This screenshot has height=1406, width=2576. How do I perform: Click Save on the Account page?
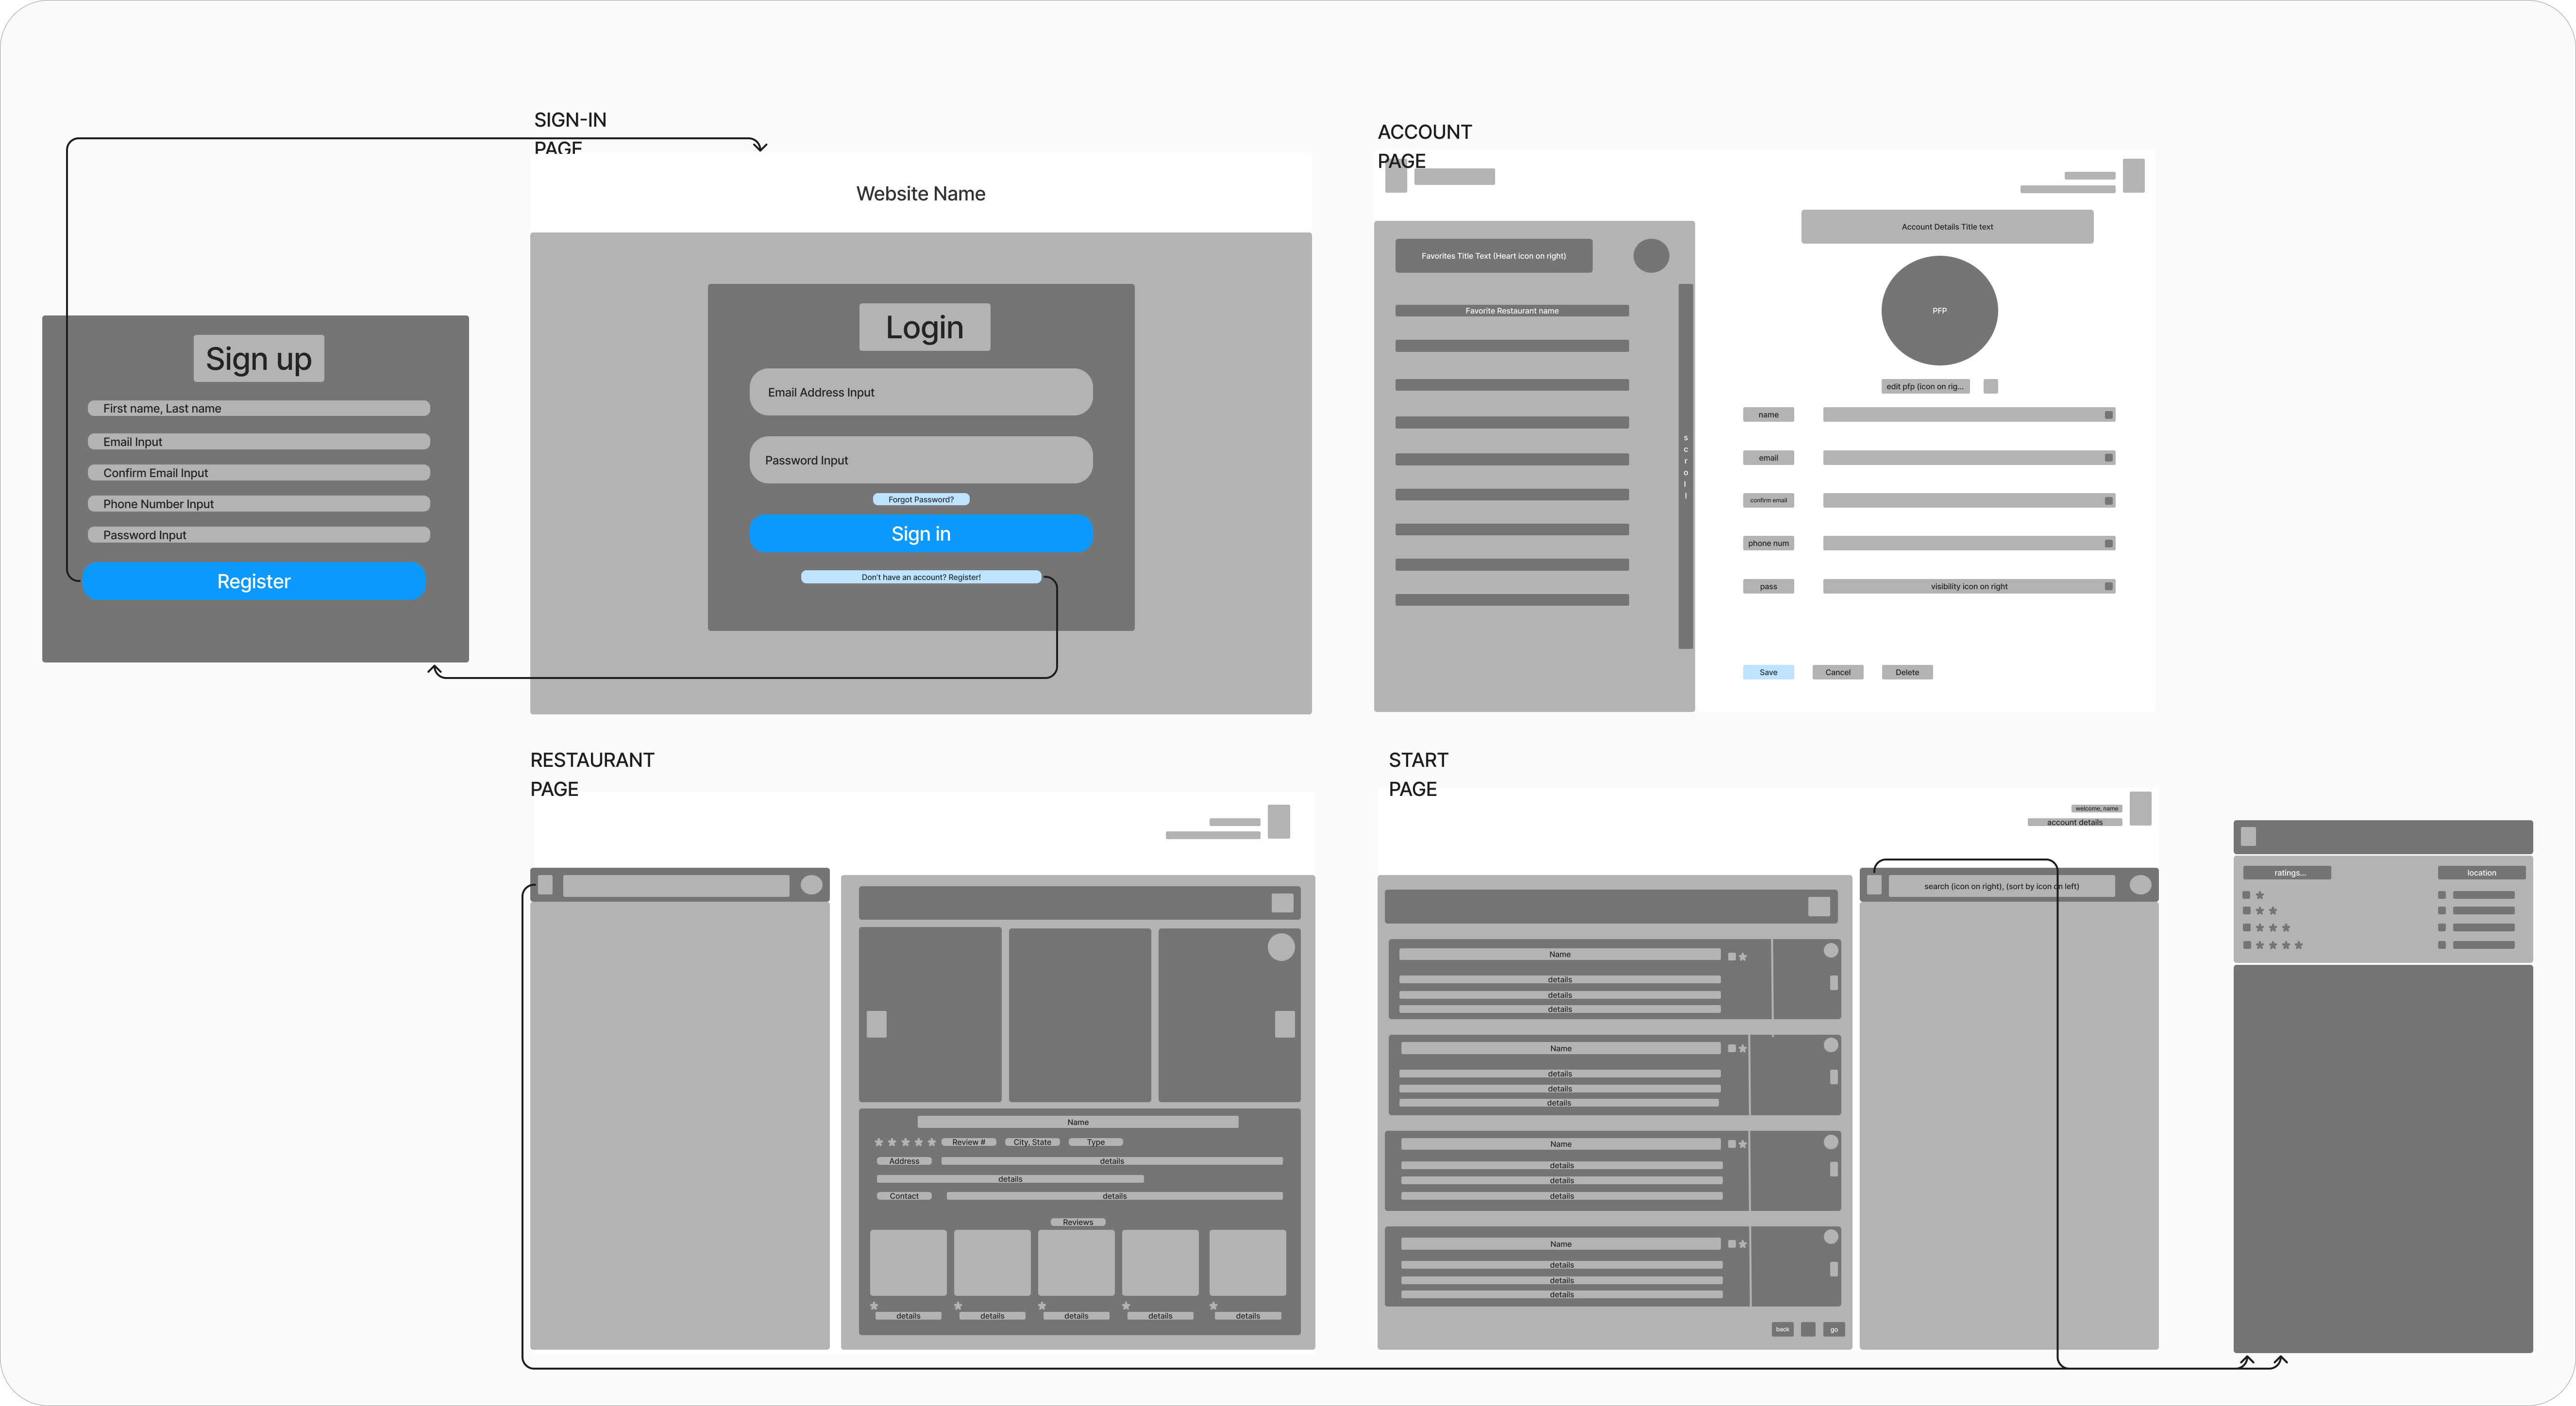[x=1768, y=673]
